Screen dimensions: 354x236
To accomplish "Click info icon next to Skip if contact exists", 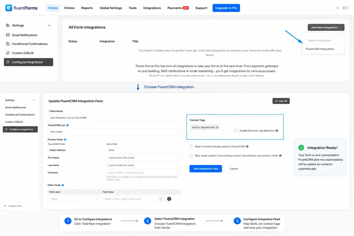I will pos(247,147).
